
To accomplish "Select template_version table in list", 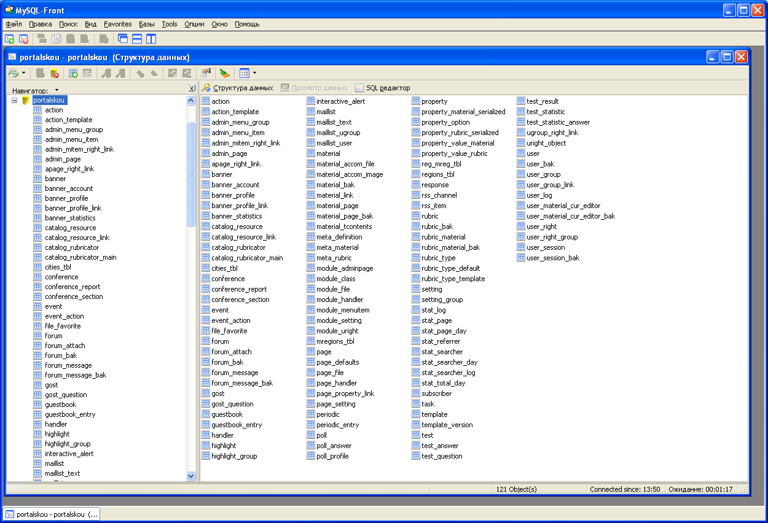I will pos(447,425).
